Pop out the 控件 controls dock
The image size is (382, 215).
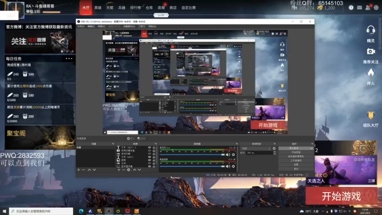[312, 144]
